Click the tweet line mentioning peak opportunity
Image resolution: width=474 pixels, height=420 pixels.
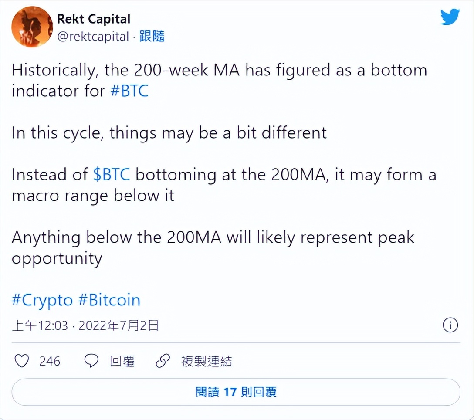pyautogui.click(x=213, y=238)
